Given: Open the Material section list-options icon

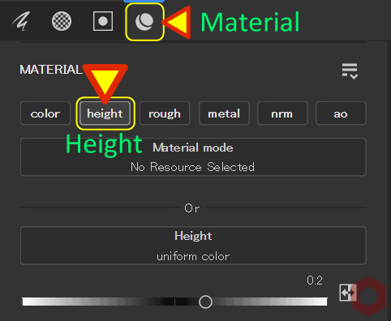Looking at the screenshot, I should point(350,71).
